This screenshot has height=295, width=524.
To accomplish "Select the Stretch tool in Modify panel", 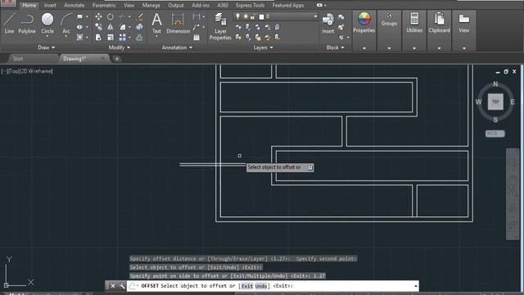I will [98, 37].
